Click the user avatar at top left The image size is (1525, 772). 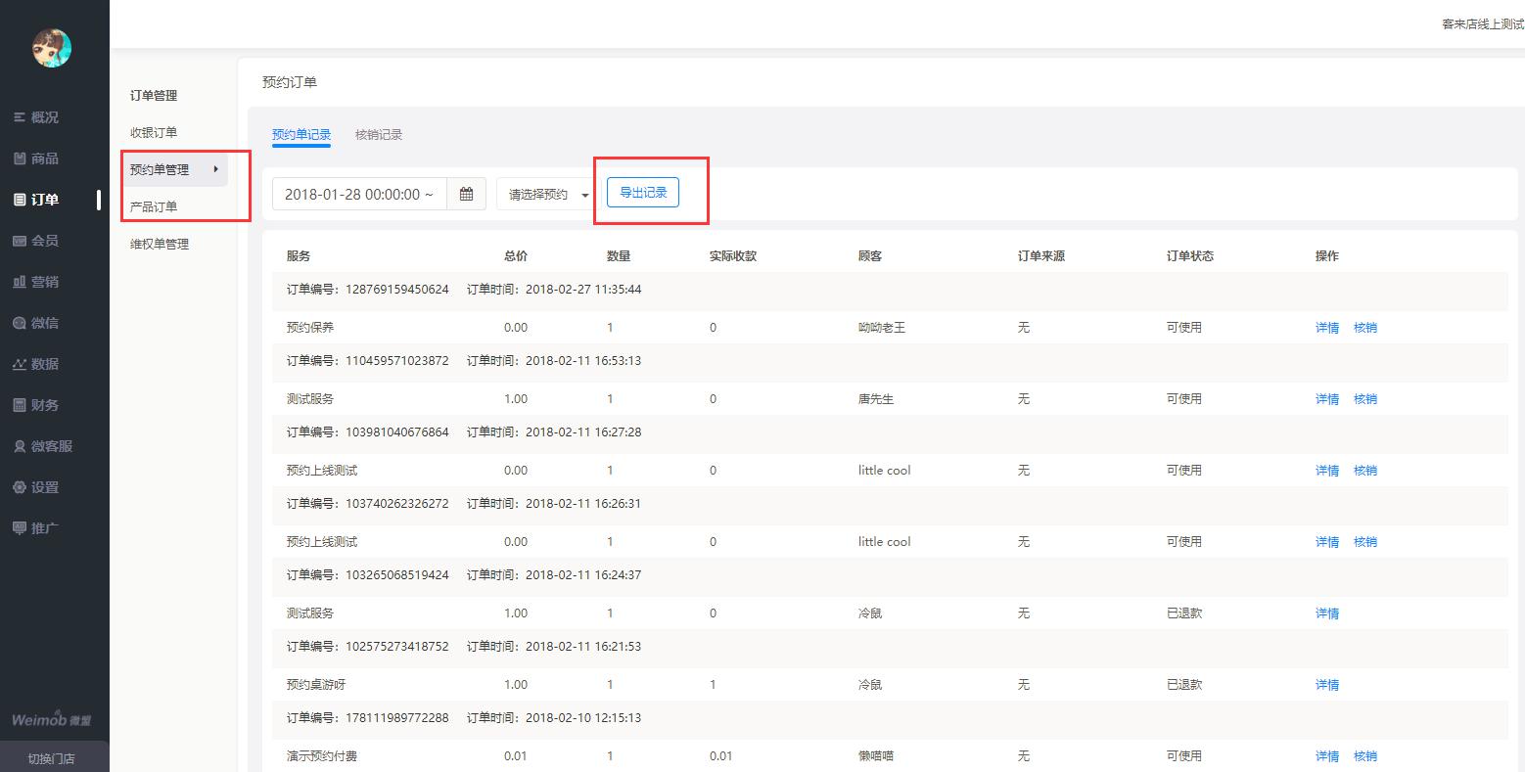point(52,47)
